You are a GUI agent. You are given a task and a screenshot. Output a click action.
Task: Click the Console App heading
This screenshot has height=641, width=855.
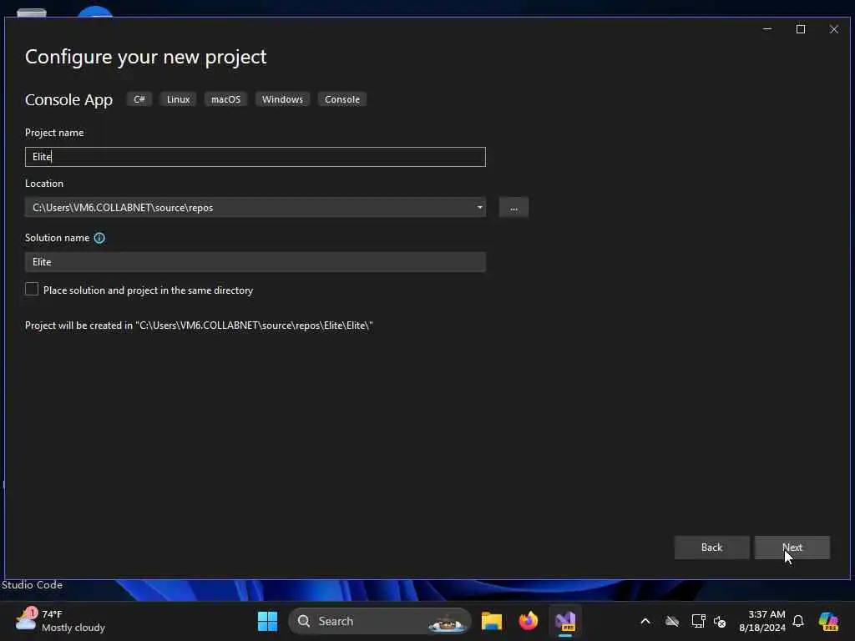tap(68, 100)
